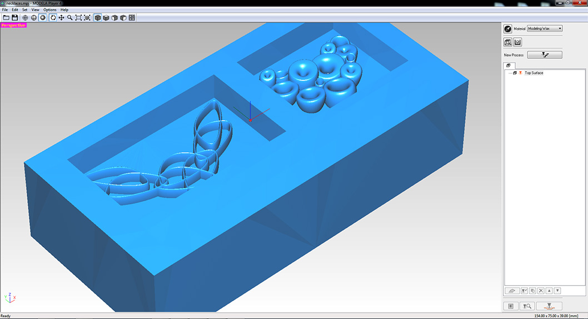Click the modeling form icon beside model box
Viewport: 588px width, 319px height.
[517, 42]
